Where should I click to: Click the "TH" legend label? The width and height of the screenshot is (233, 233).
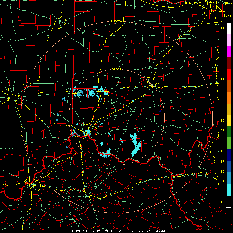(222, 202)
